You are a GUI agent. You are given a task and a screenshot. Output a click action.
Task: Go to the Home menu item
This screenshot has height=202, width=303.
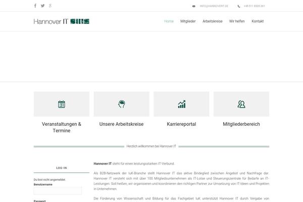coord(169,21)
